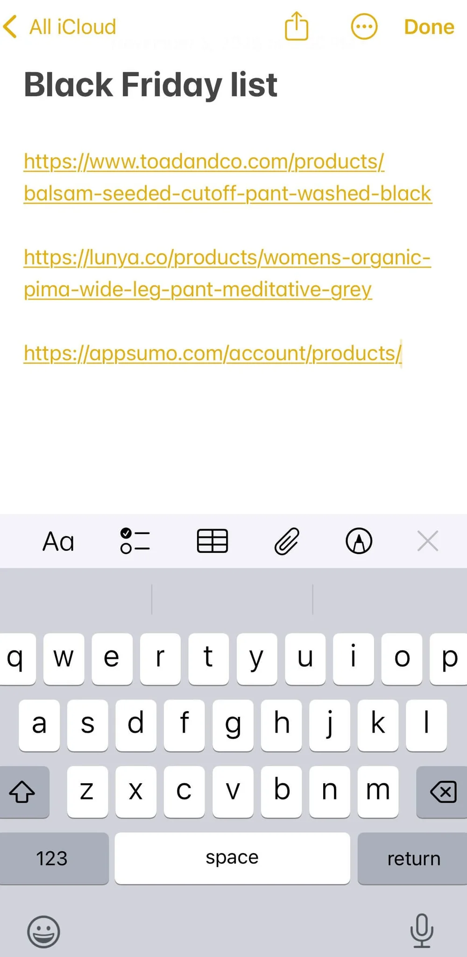Tap the backspace delete key
Screen dimensions: 467x957
click(442, 792)
